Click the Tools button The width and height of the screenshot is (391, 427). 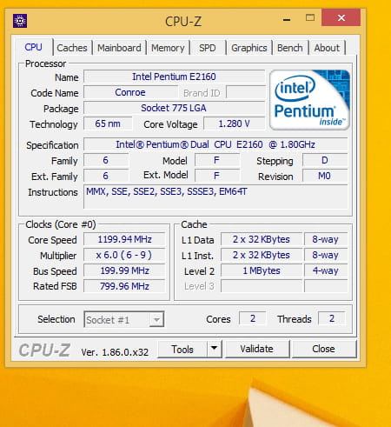coord(182,349)
